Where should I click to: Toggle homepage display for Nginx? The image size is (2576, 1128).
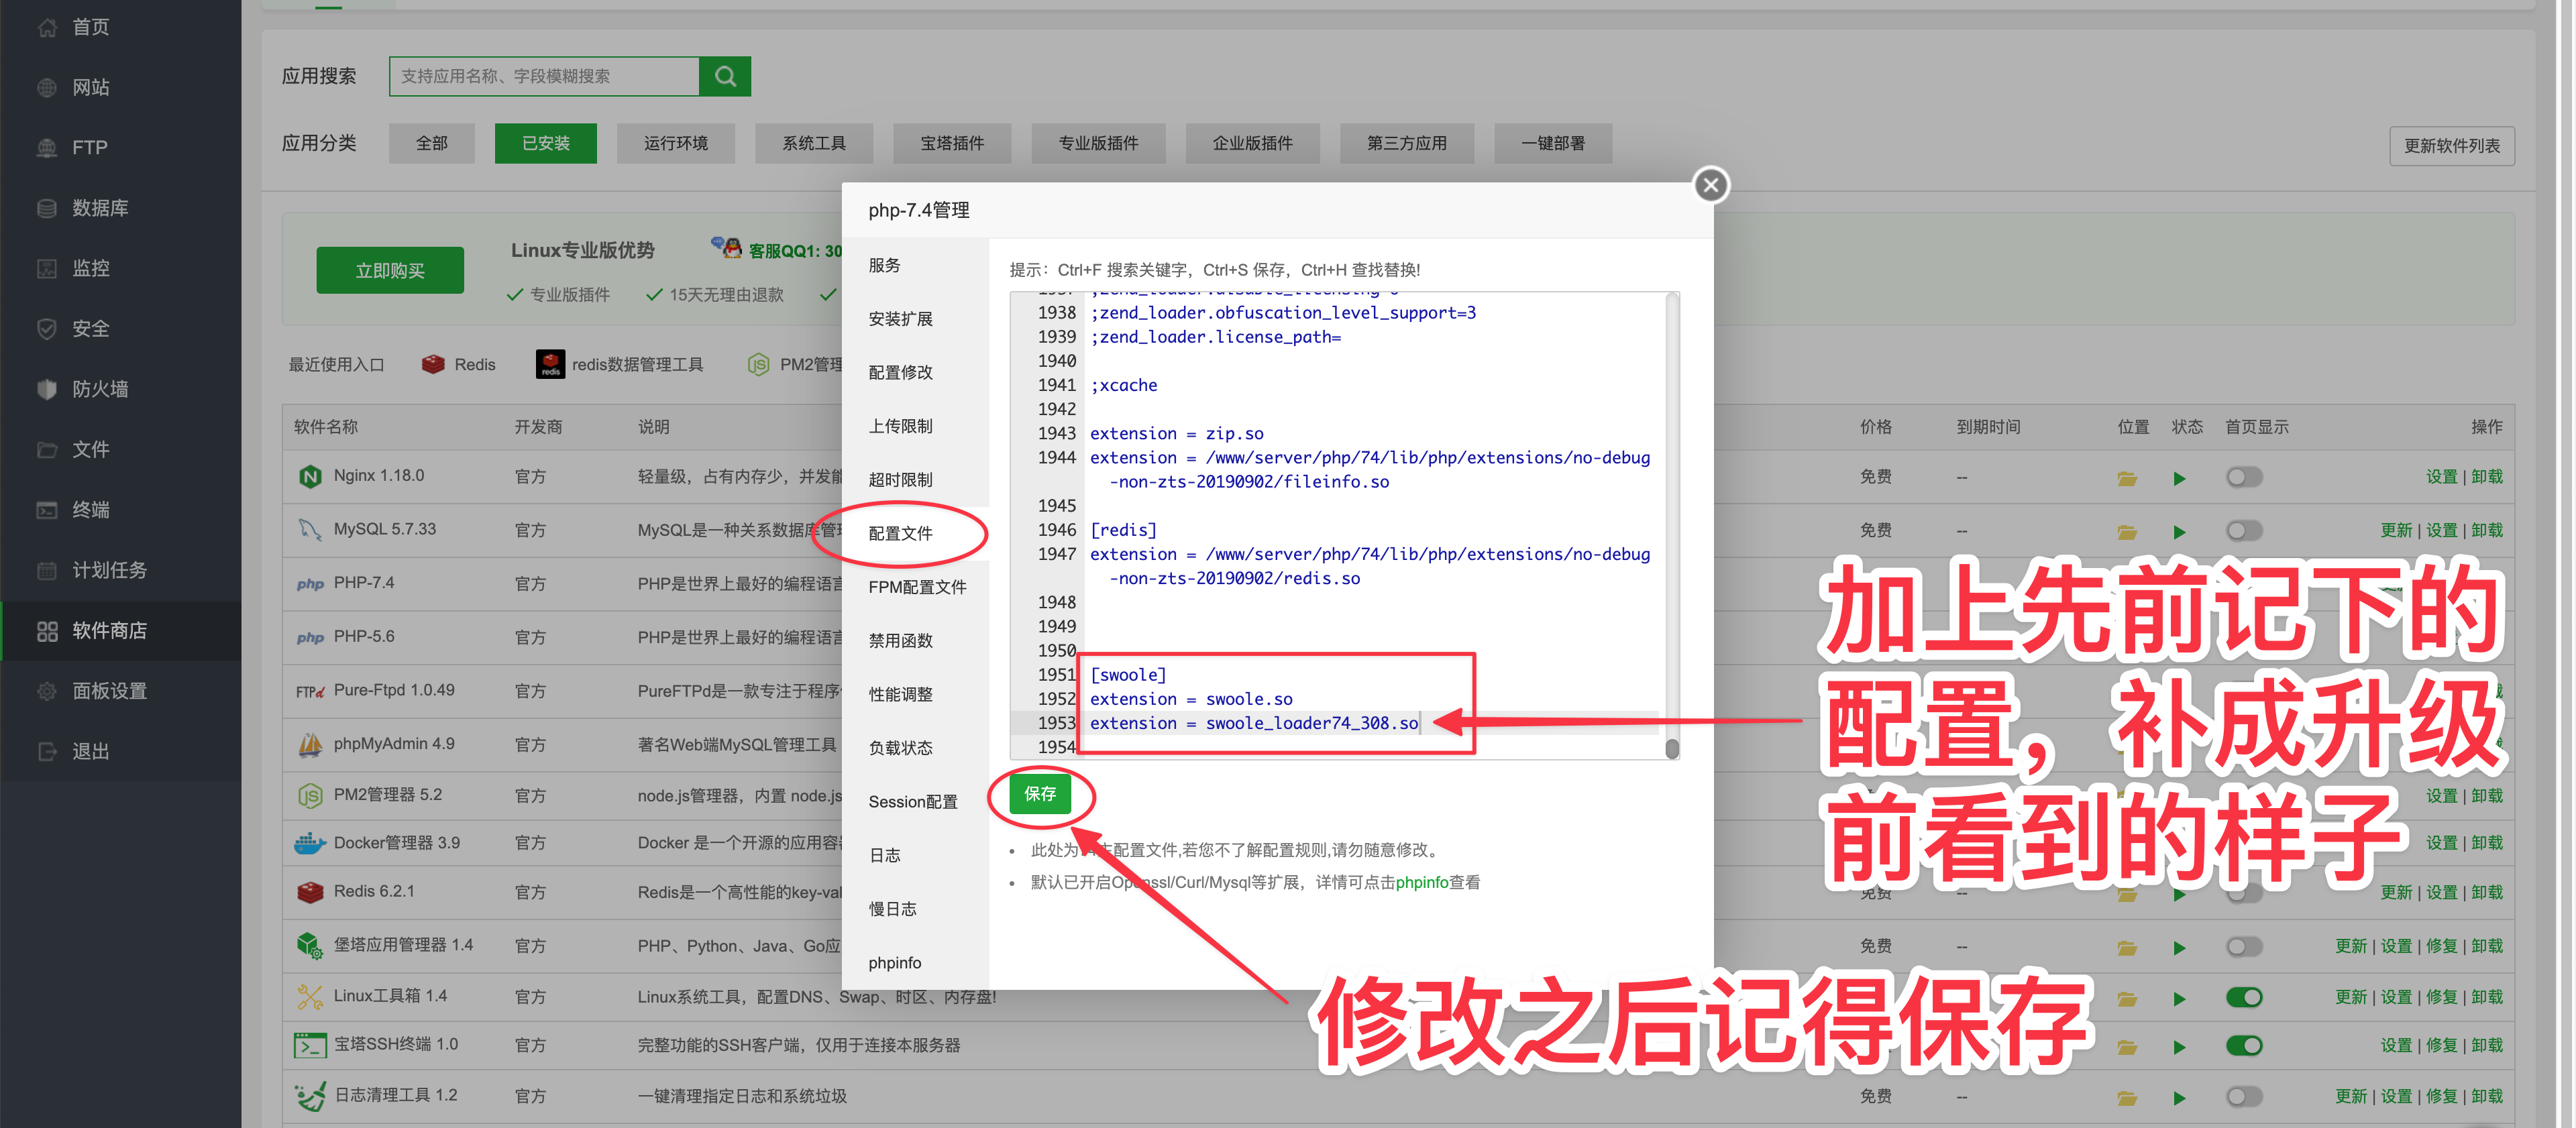[x=2244, y=477]
